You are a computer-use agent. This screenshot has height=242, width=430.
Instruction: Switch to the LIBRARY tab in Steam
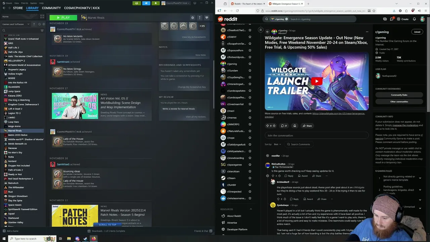[32, 8]
